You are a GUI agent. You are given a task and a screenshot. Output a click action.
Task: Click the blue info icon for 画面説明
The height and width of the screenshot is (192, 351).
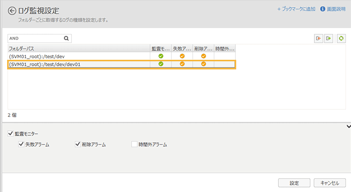click(323, 9)
